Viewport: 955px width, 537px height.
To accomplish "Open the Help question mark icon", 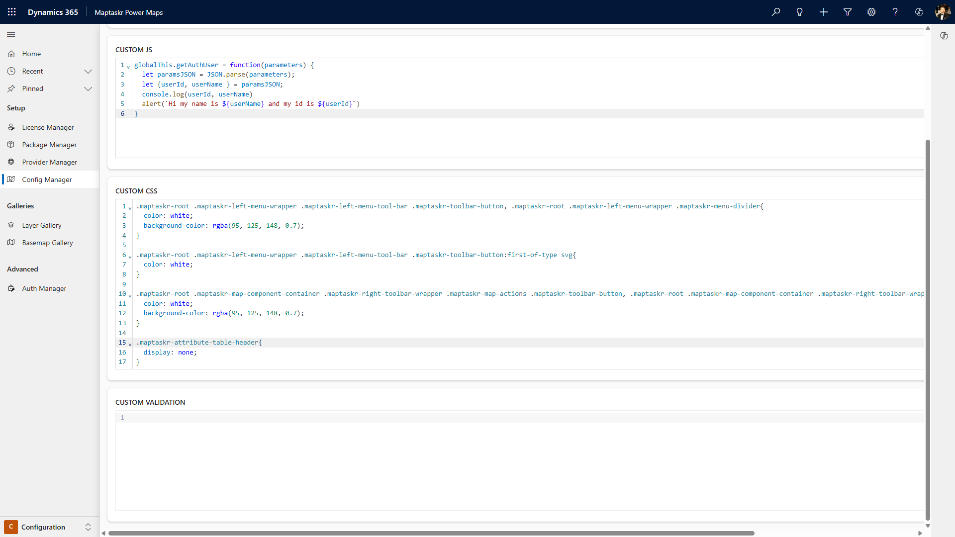I will [895, 12].
